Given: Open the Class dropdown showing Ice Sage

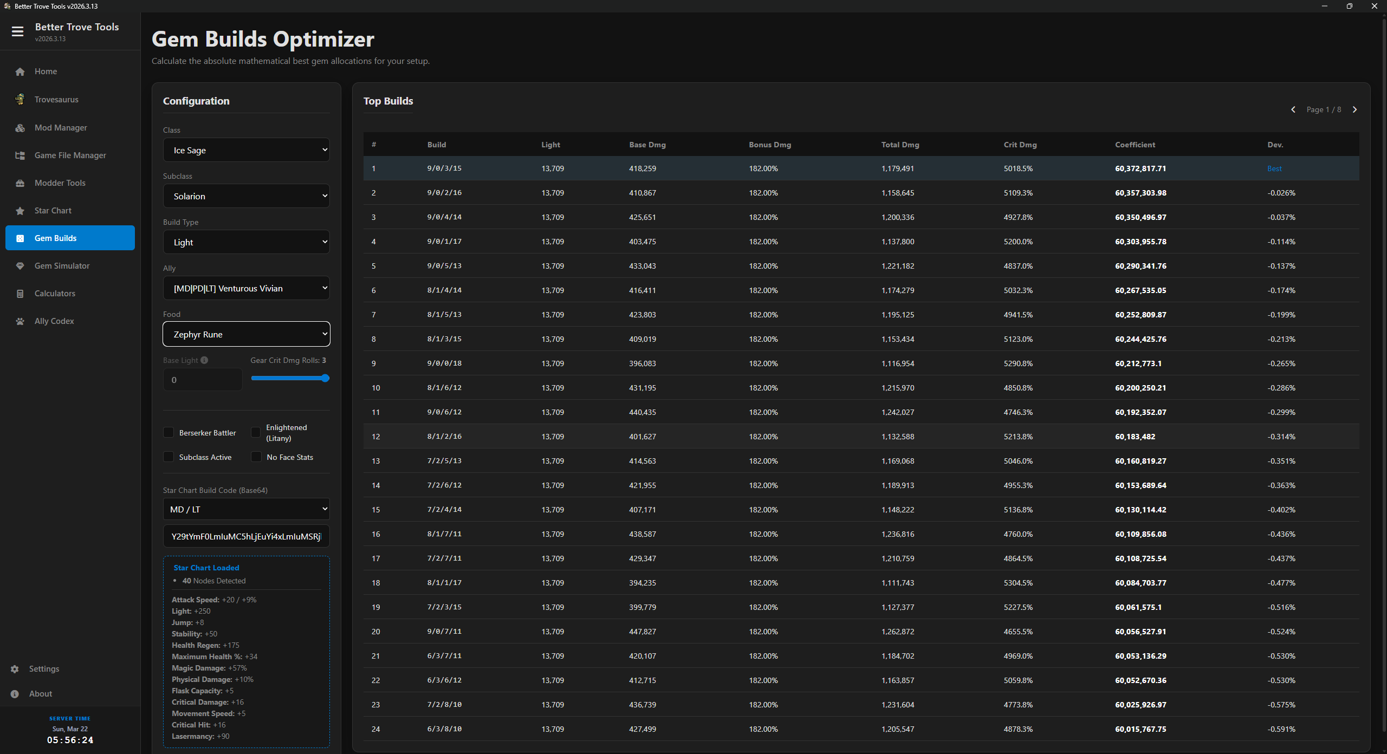Looking at the screenshot, I should [246, 150].
